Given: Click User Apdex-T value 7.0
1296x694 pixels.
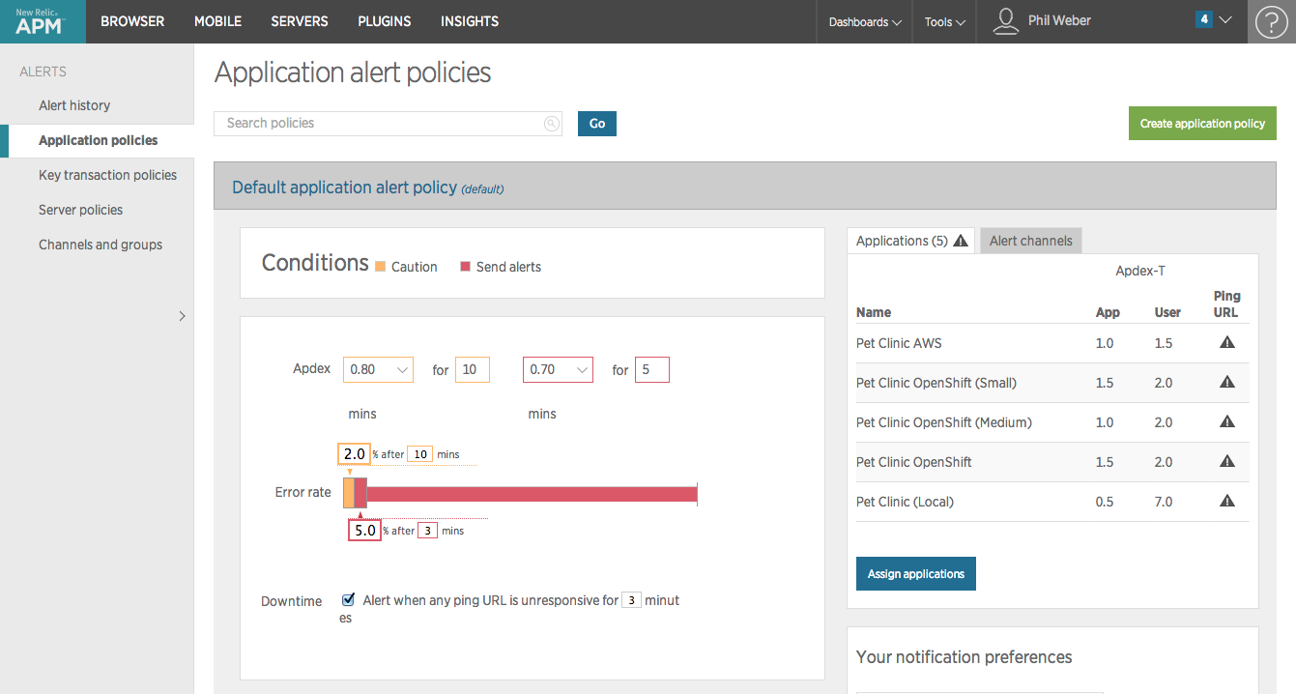Looking at the screenshot, I should pos(1164,502).
